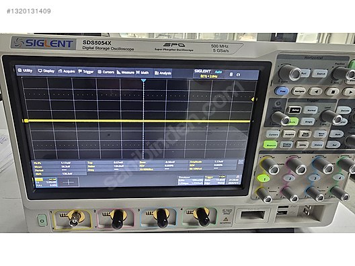
Task: Open the Trigger menu on the screen
Action: pyautogui.click(x=86, y=72)
